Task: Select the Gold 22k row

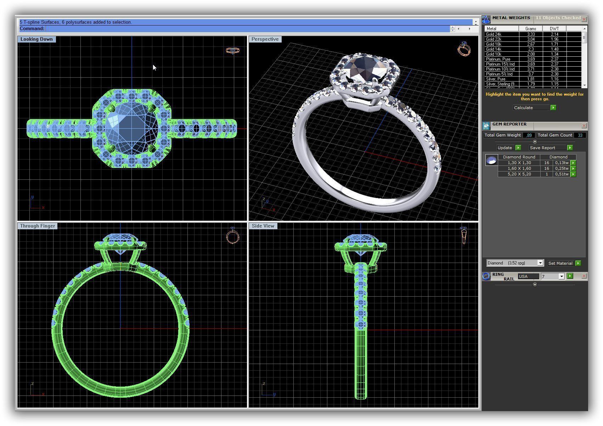Action: point(533,39)
